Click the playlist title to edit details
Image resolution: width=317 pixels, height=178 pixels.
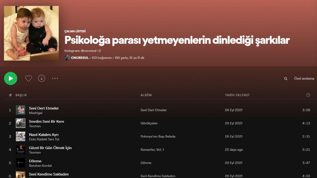(x=177, y=40)
